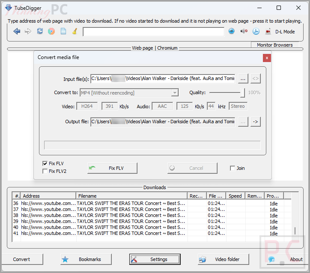Select download row number 41
The height and width of the screenshot is (273, 310).
pos(152,233)
